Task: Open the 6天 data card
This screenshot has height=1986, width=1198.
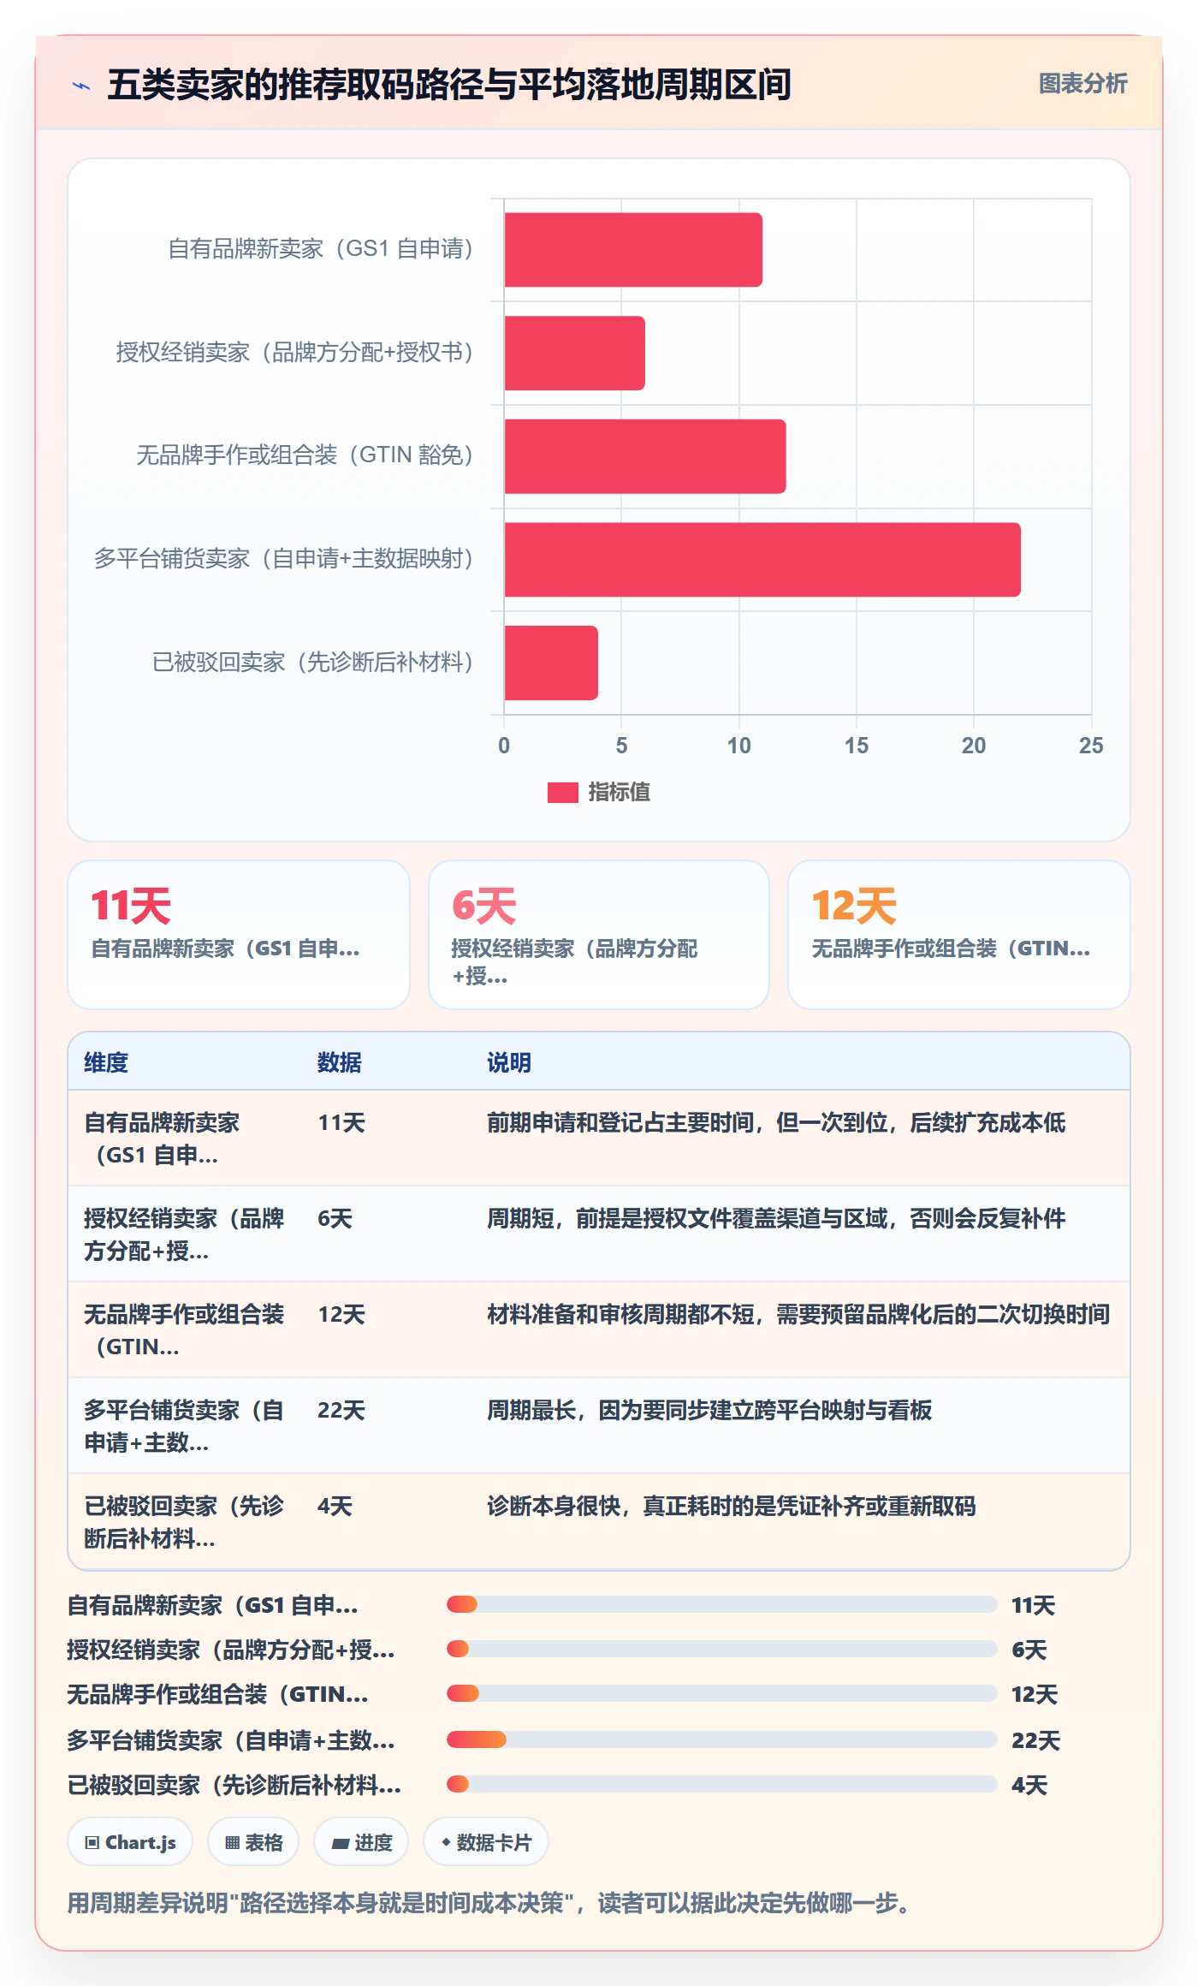Action: [599, 935]
